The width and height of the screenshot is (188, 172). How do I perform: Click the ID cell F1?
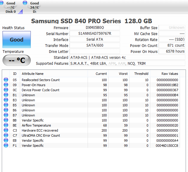[15, 146]
